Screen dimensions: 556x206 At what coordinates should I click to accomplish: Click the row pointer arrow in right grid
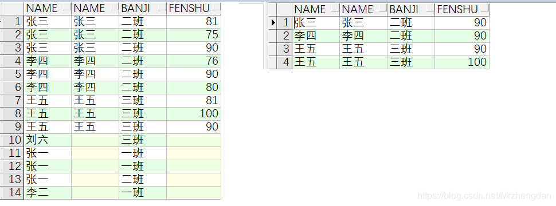[x=273, y=23]
